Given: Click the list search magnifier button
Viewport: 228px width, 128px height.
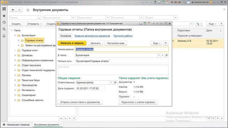Looking at the screenshot, I should click(x=199, y=24).
